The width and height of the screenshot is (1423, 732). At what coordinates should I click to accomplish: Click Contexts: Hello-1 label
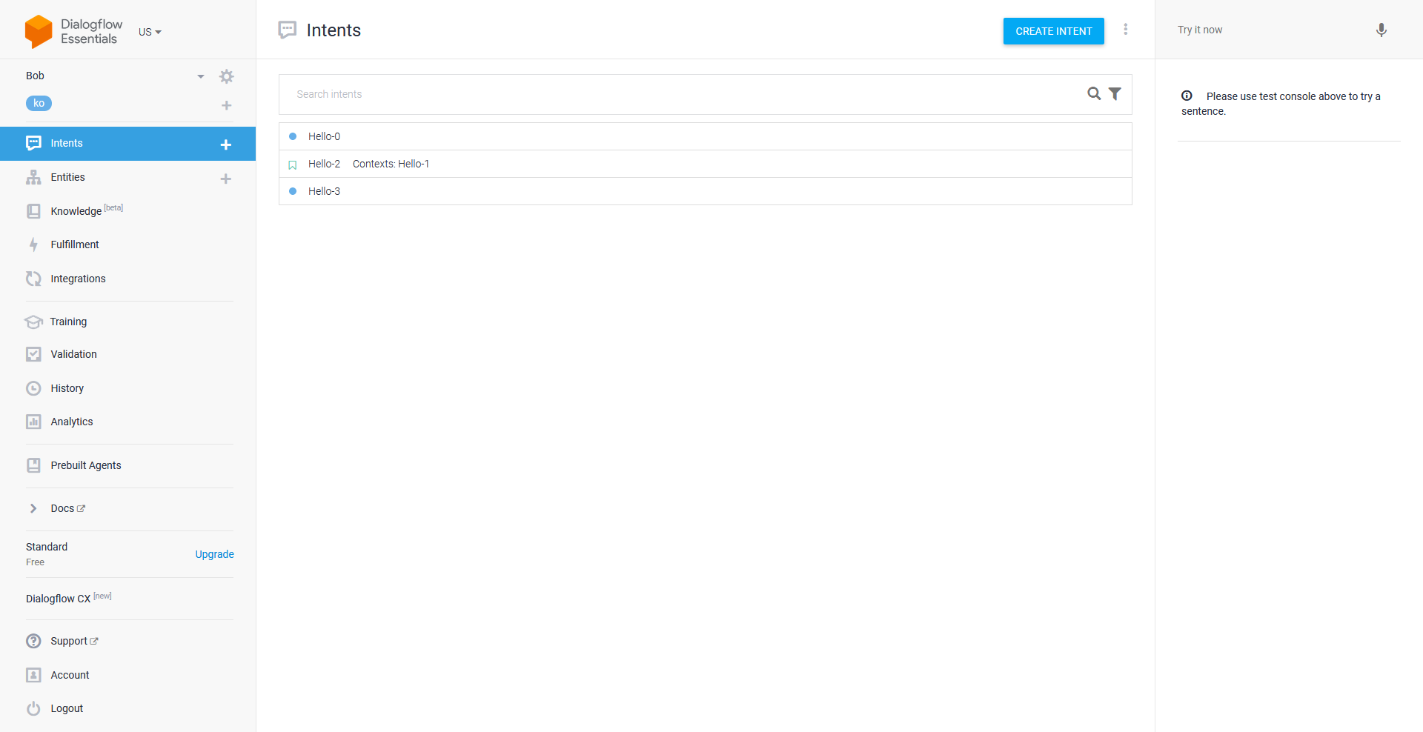pos(391,164)
